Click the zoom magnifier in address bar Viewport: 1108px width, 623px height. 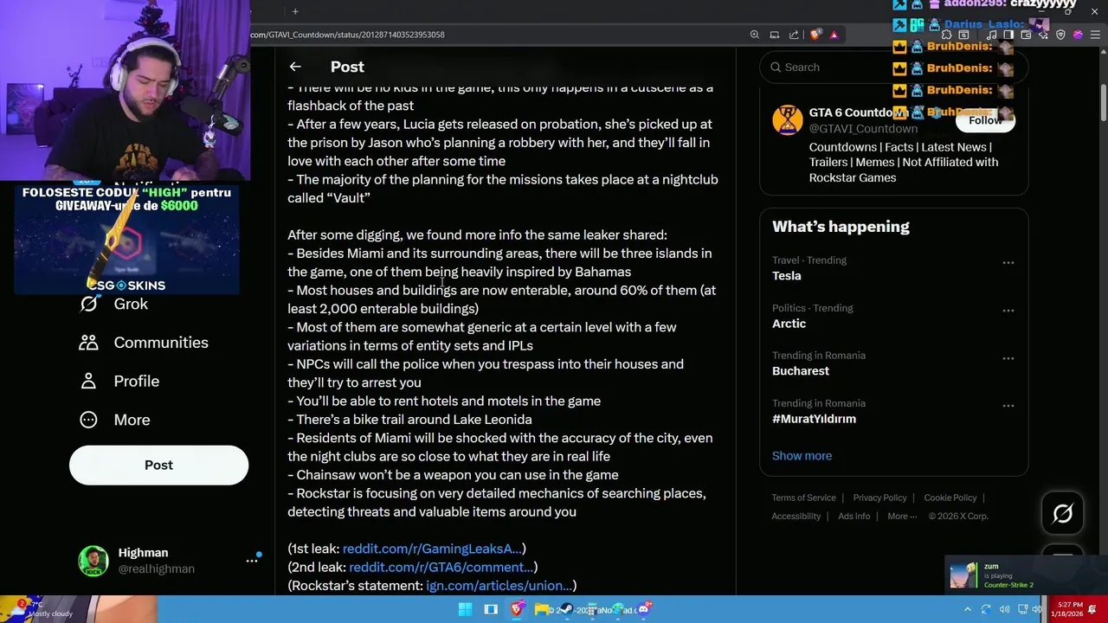(755, 35)
